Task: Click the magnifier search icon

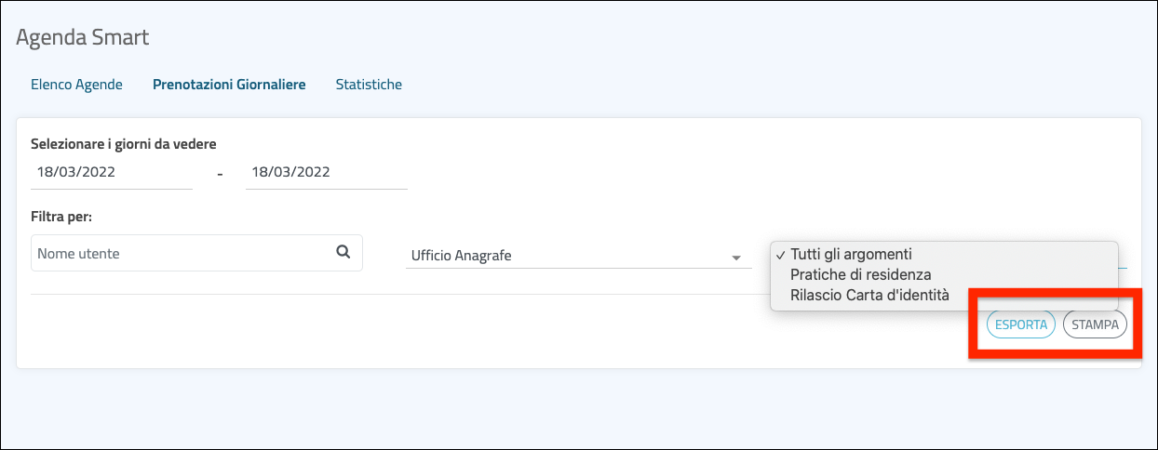Action: (x=343, y=252)
